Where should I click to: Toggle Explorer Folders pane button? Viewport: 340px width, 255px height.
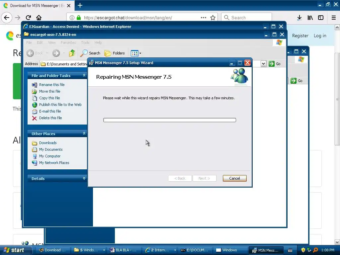click(115, 53)
